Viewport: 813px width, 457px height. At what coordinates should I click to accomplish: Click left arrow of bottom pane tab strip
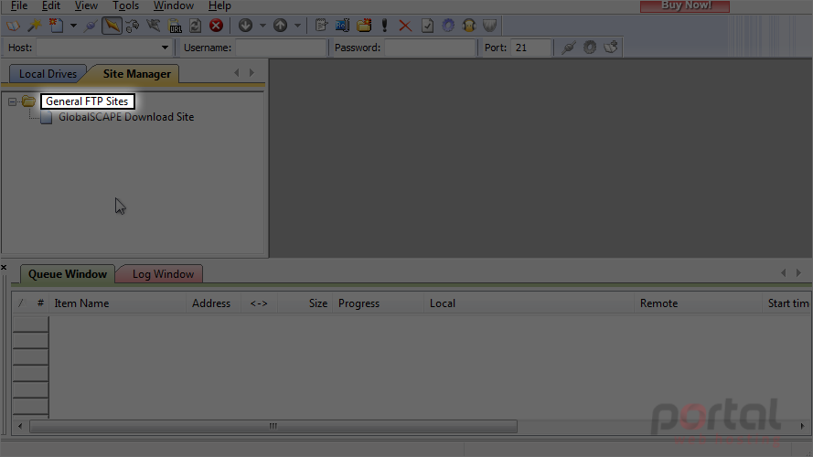pyautogui.click(x=784, y=272)
